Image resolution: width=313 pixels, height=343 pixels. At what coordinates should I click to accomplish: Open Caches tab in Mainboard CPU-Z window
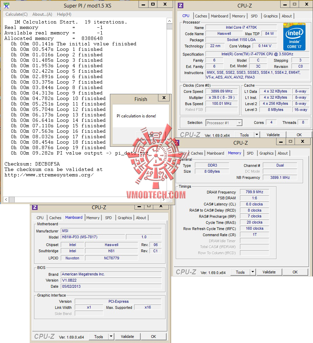click(x=55, y=218)
